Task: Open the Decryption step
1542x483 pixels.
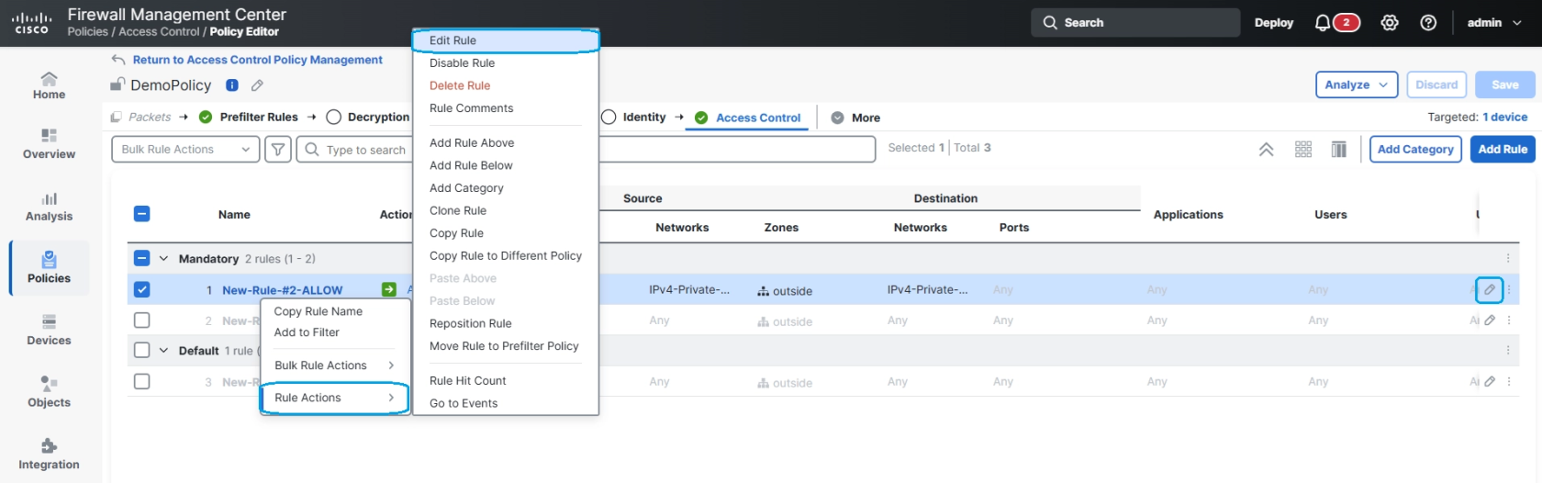Action: point(368,117)
